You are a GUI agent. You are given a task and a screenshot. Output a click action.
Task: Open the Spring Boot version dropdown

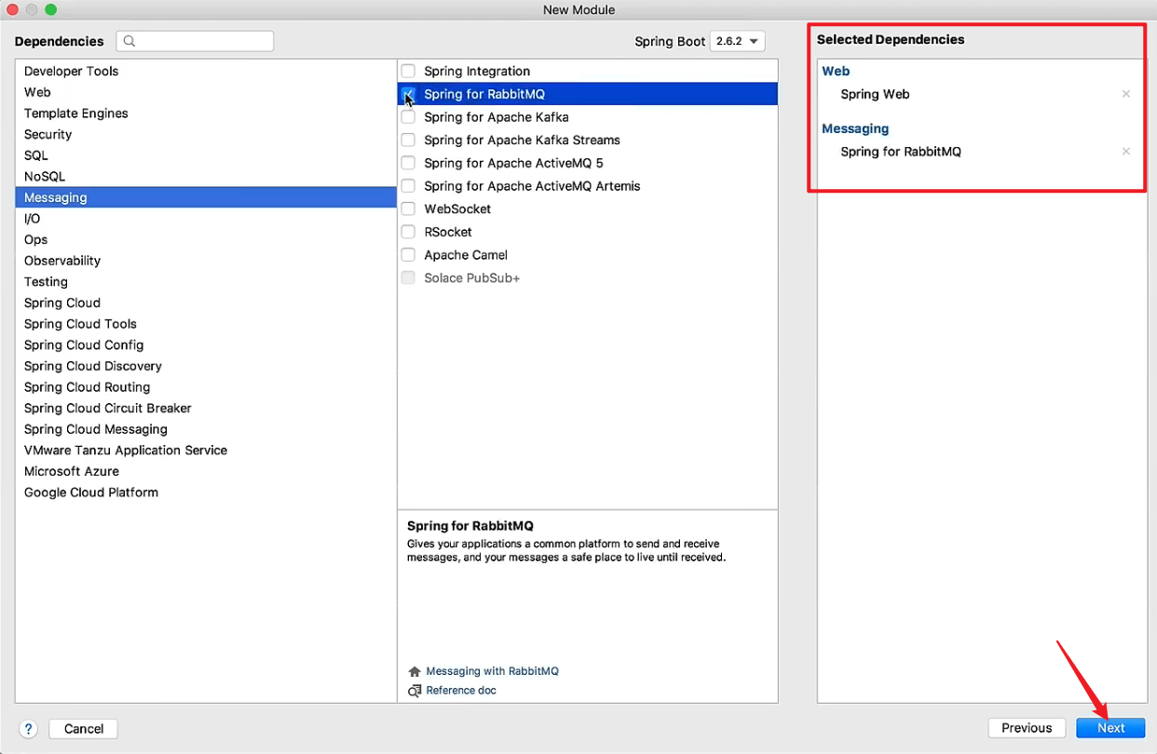[x=737, y=41]
